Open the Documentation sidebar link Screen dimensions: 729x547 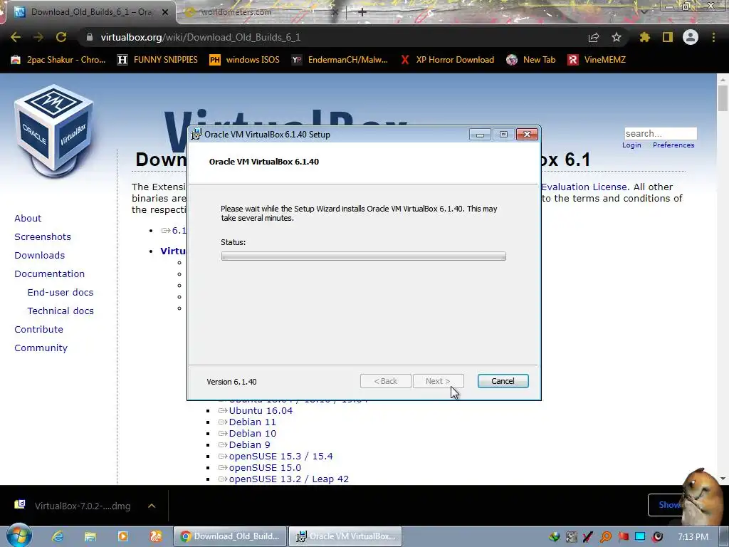coord(50,274)
